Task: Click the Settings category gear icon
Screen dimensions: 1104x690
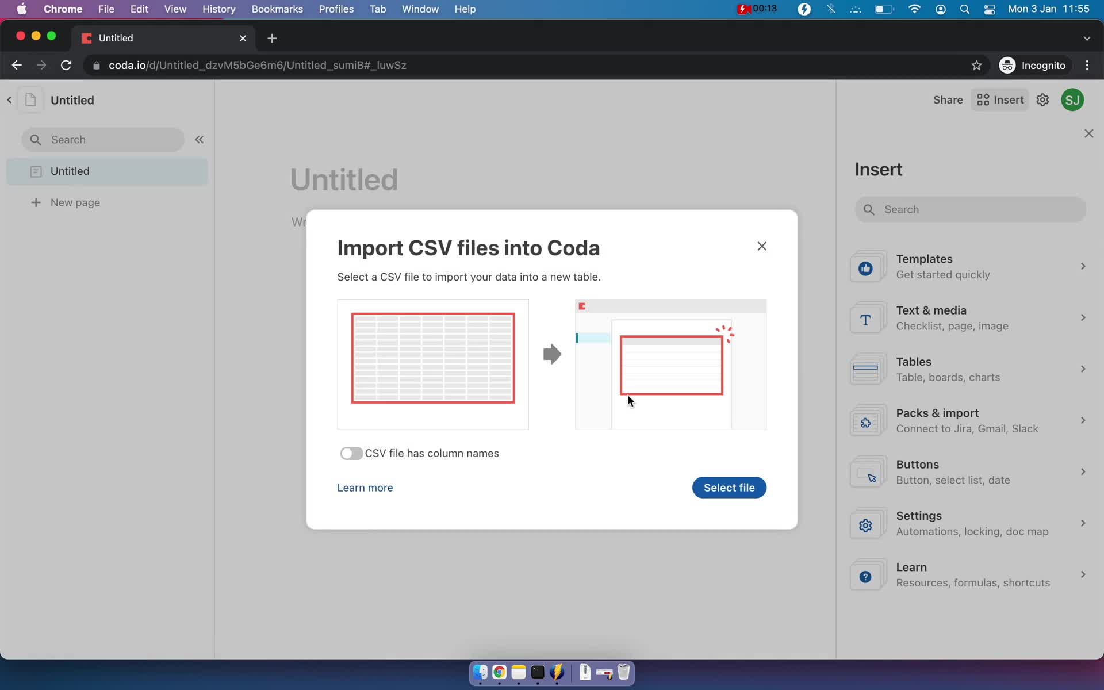Action: pyautogui.click(x=865, y=525)
